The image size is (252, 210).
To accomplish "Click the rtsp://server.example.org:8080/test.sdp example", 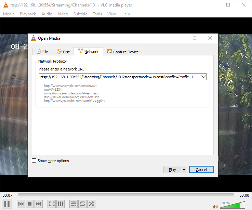I will coord(72,97).
